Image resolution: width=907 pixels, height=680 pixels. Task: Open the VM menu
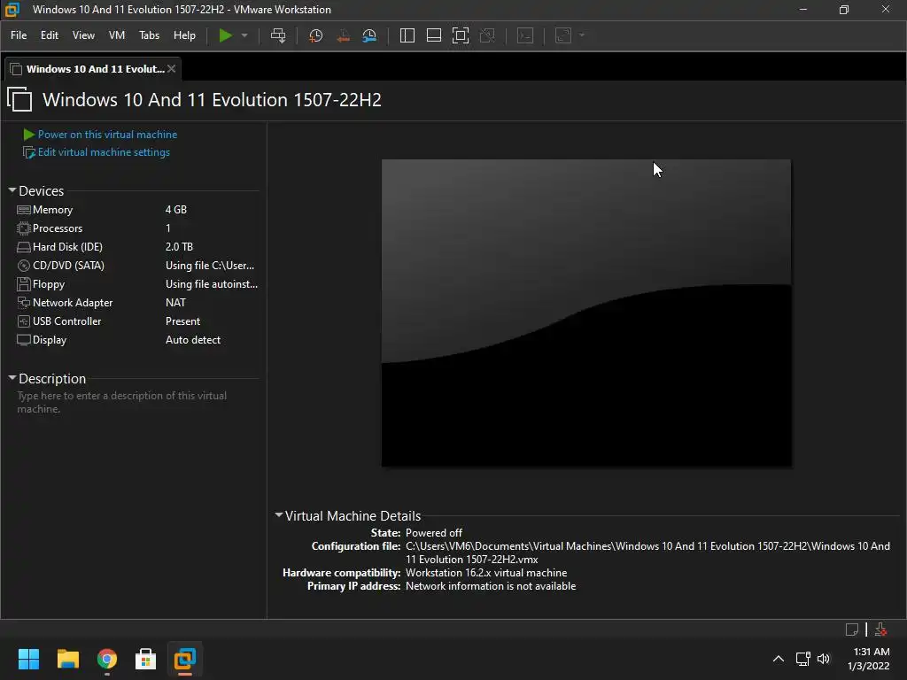click(117, 35)
